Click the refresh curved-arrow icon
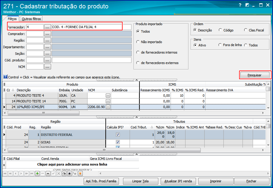 click(x=64, y=174)
